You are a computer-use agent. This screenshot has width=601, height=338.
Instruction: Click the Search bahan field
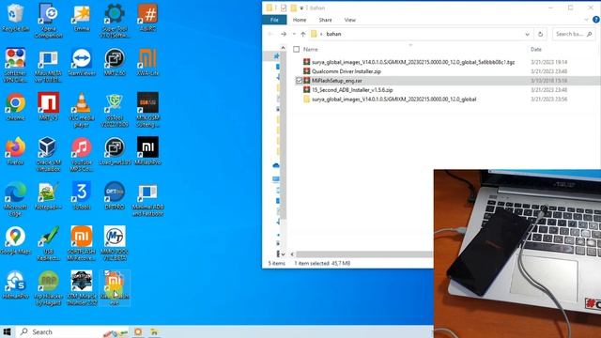click(x=574, y=34)
